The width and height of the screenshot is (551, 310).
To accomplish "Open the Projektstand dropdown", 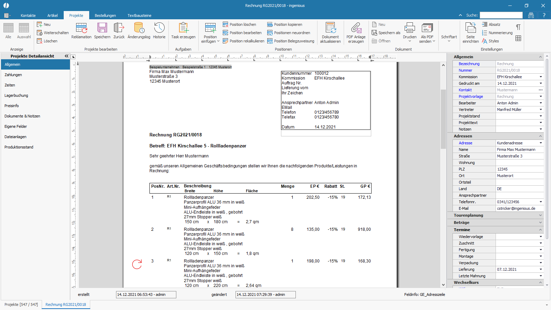I will point(541,116).
